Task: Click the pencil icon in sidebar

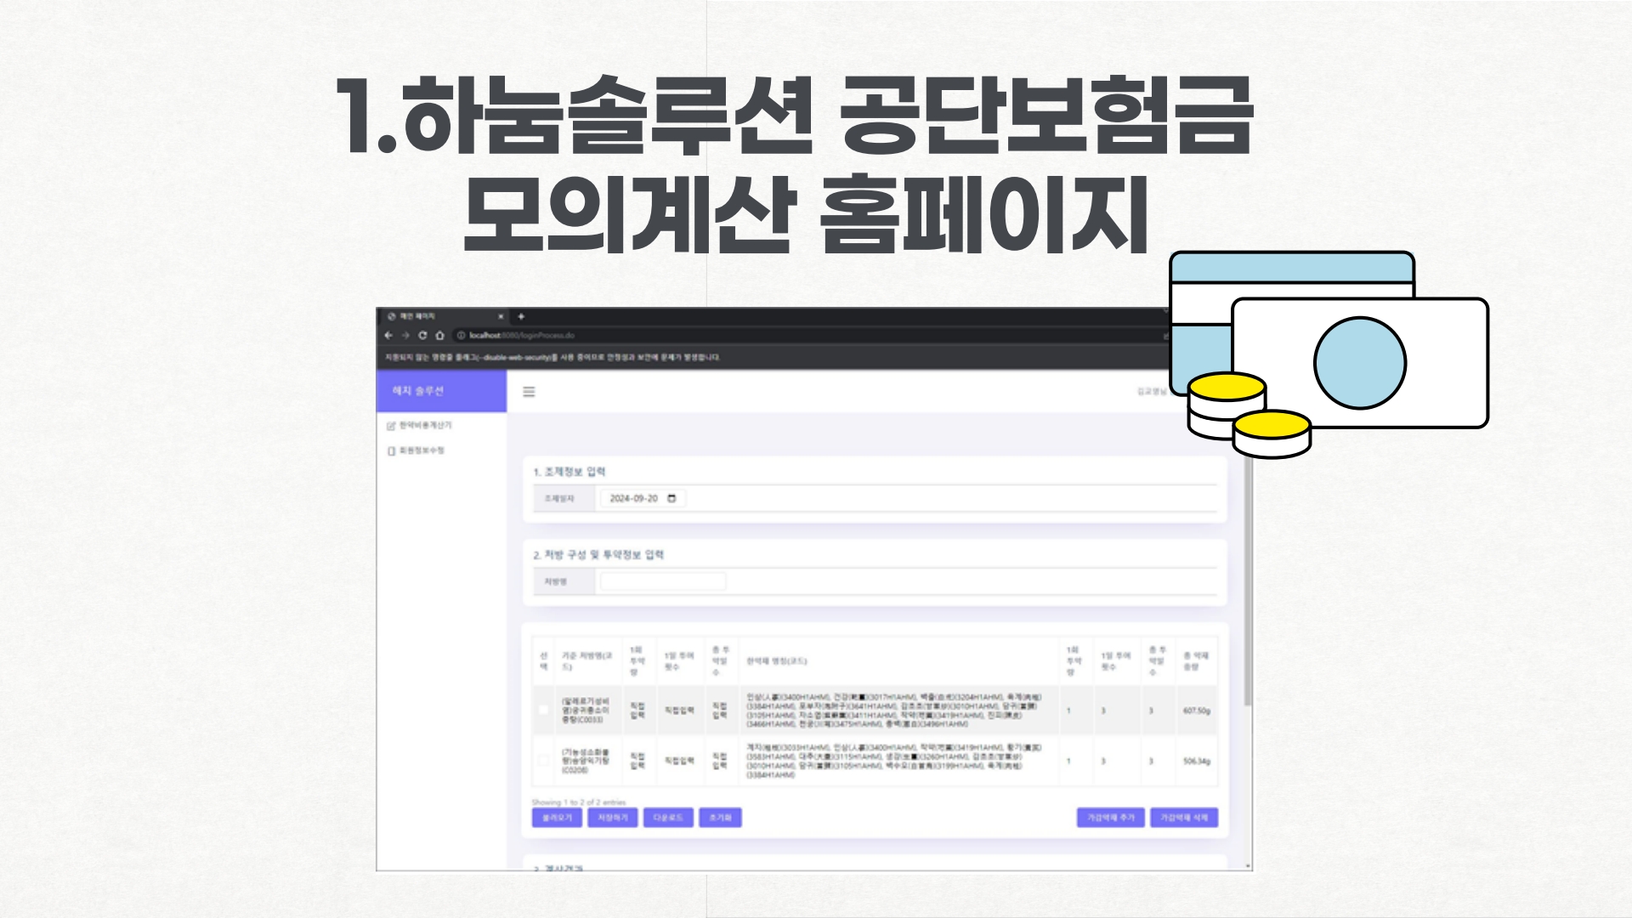Action: [391, 426]
